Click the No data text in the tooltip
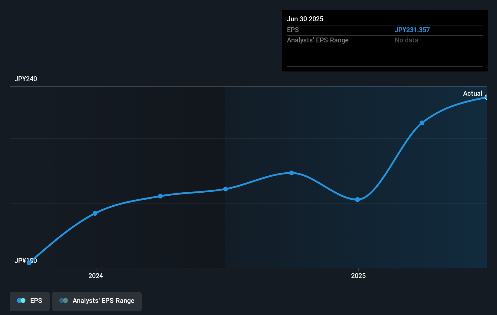Viewport: 497px width, 315px height. coord(406,40)
